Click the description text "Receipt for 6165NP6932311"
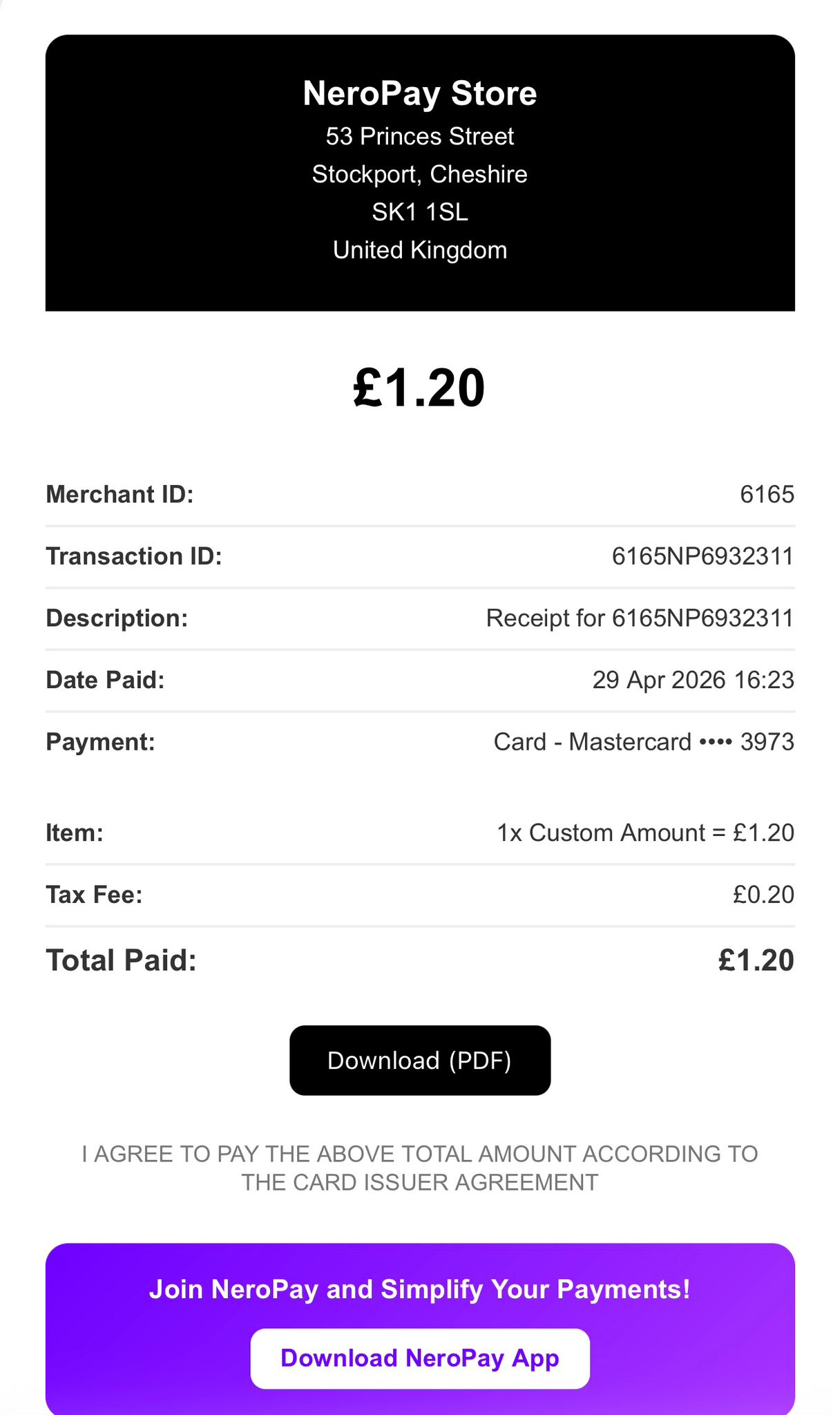This screenshot has height=1415, width=833. pos(640,618)
